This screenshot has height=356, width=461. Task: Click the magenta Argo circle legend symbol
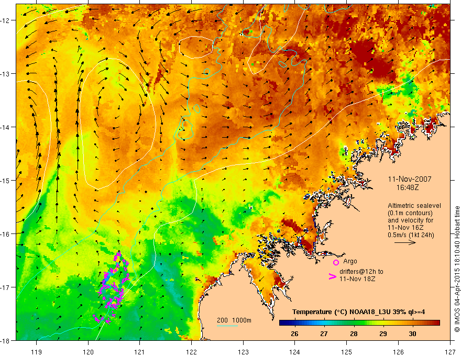(336, 262)
